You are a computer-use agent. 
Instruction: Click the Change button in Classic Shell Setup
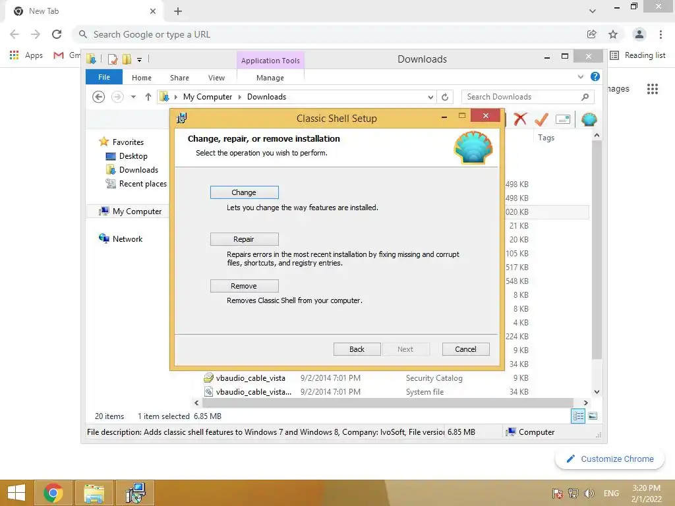coord(244,192)
